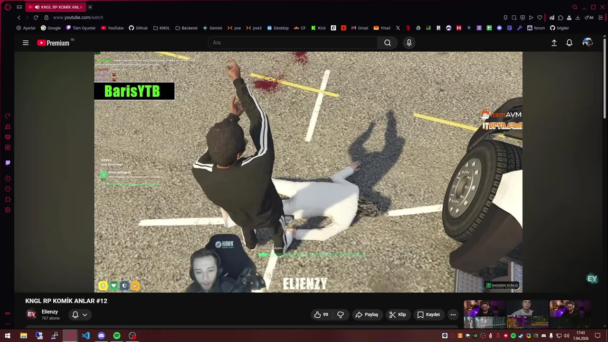Reload the page with refresh icon

(x=36, y=18)
